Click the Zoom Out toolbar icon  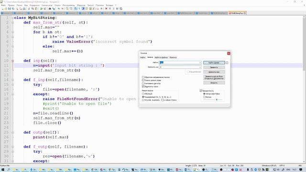point(63,9)
